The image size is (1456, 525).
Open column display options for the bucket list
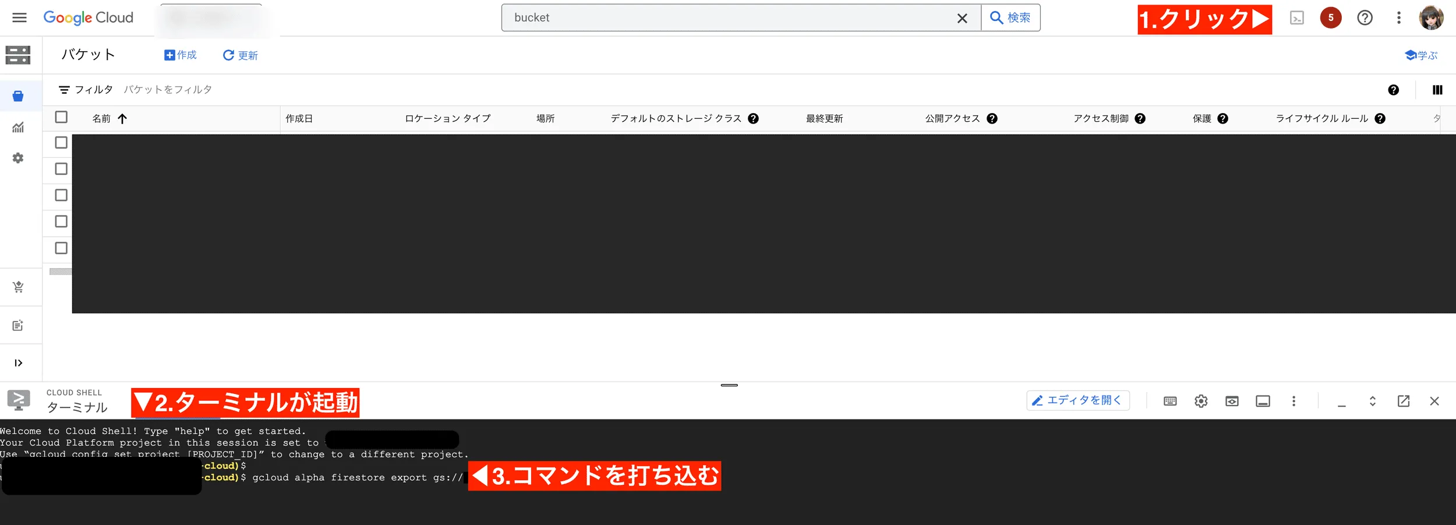click(x=1437, y=90)
